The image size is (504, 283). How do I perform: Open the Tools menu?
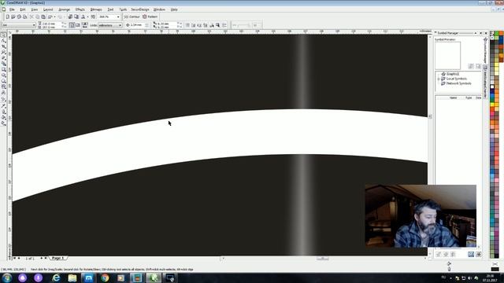click(x=123, y=9)
